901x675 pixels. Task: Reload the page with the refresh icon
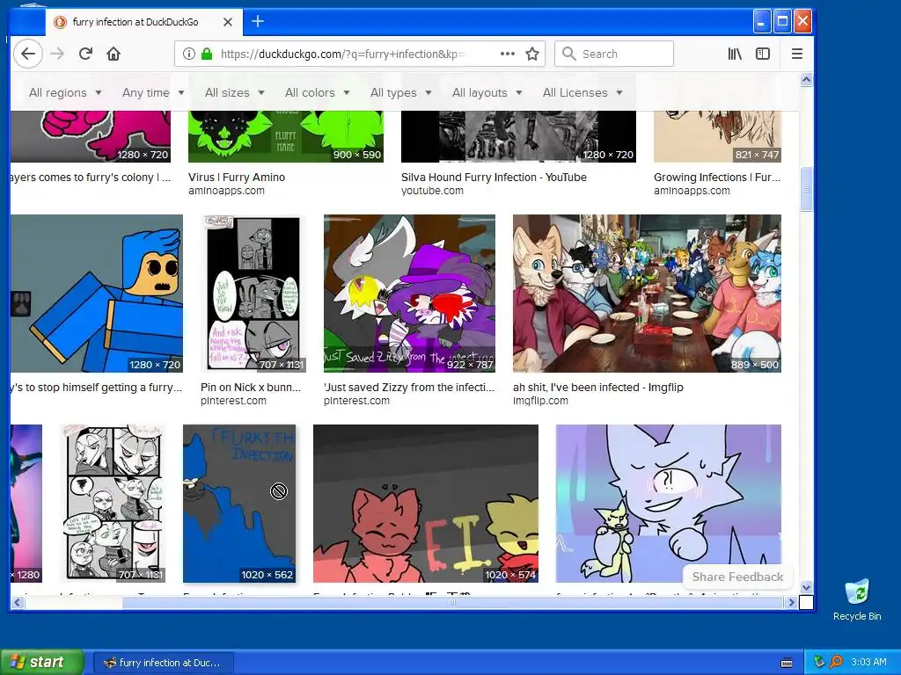(x=85, y=54)
